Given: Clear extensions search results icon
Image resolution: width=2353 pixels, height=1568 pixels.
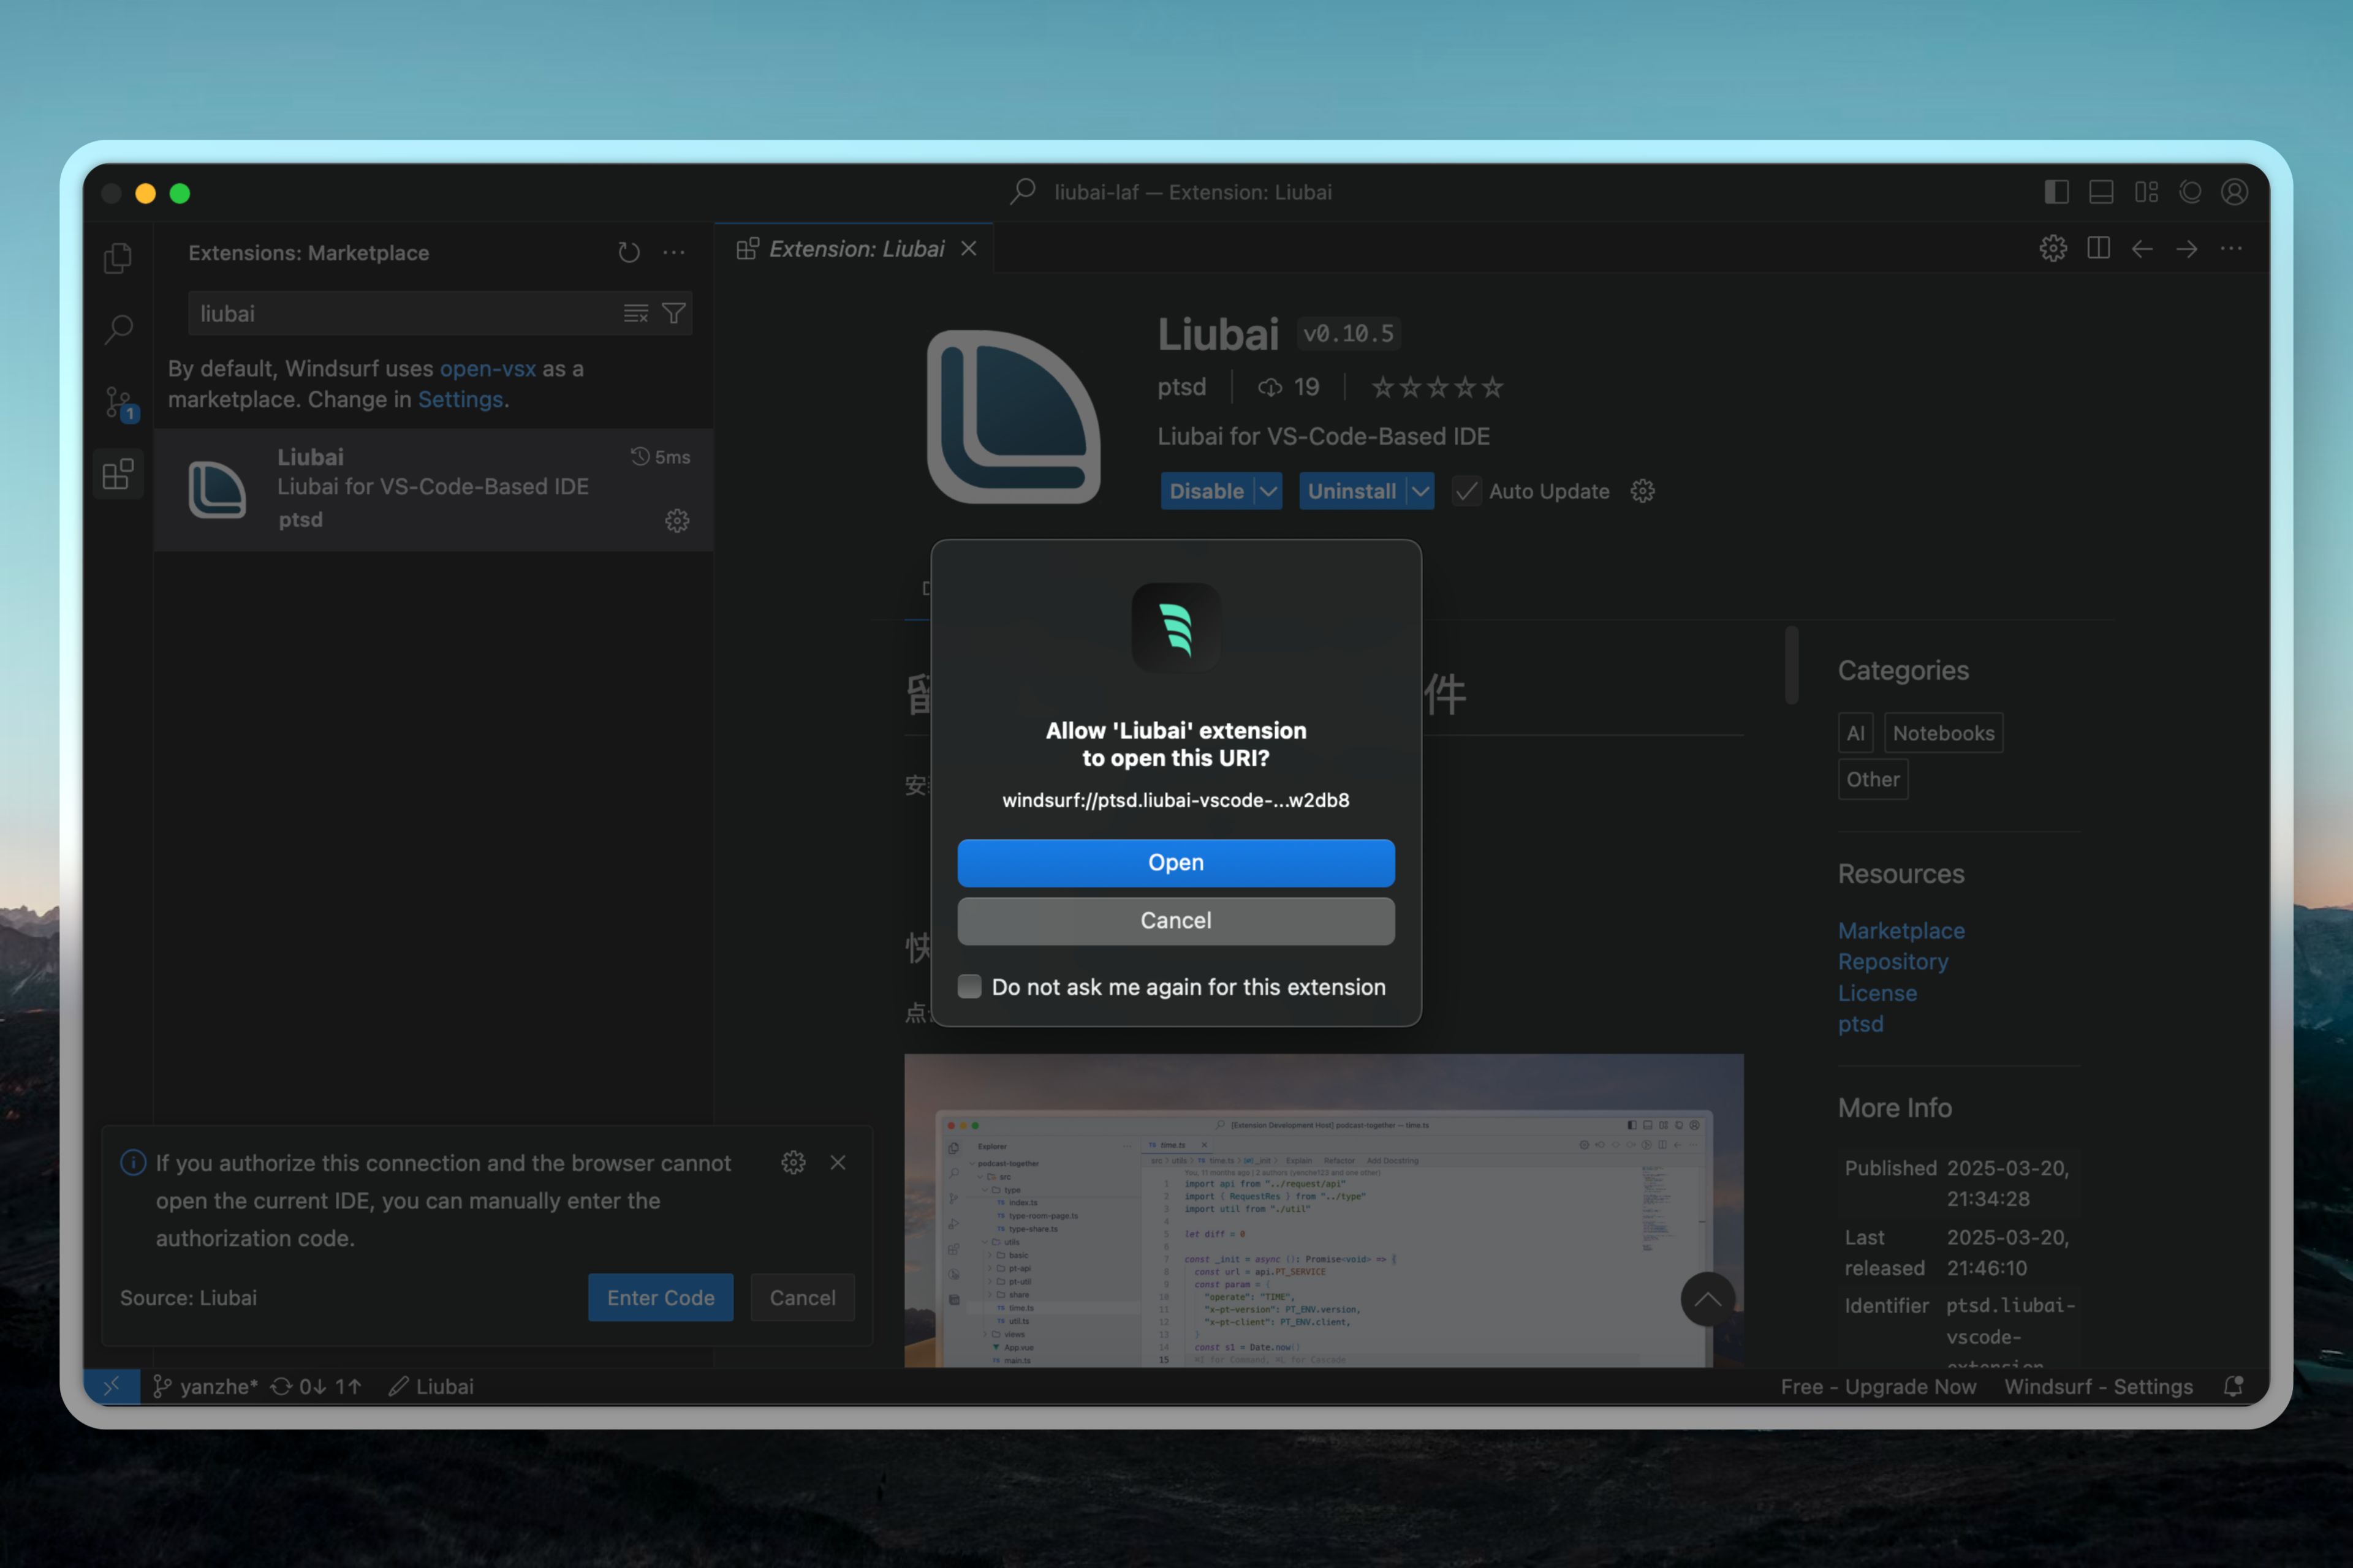Looking at the screenshot, I should (635, 314).
